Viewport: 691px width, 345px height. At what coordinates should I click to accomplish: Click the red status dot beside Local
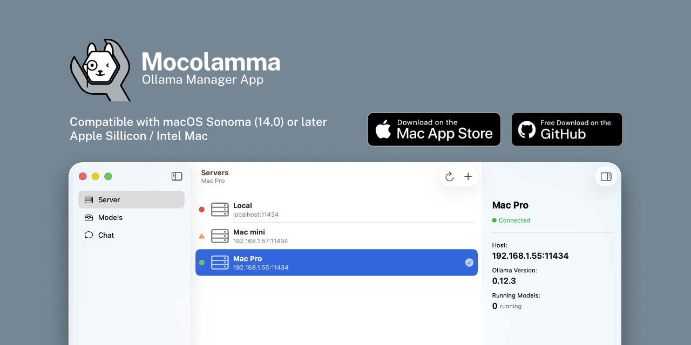(201, 209)
